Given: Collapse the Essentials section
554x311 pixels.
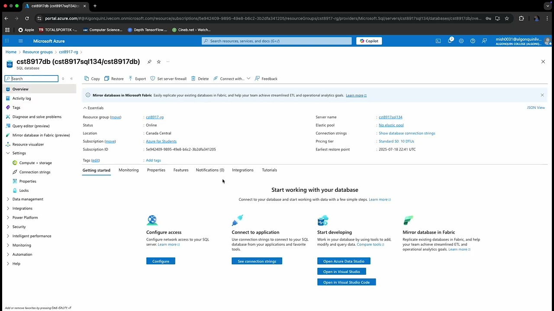Looking at the screenshot, I should pyautogui.click(x=93, y=108).
